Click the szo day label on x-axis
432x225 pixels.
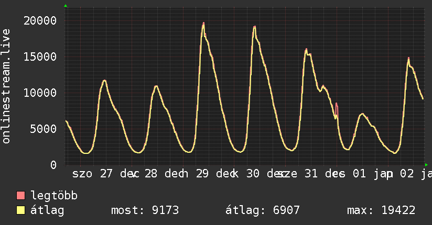82,174
